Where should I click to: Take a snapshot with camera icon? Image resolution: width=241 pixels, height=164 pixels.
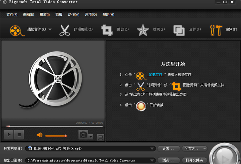click(x=83, y=135)
